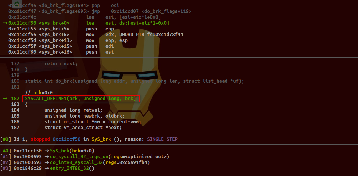The image size is (358, 176).
Task: Click the '// brk=0x0' comment annotation
Action: (39, 93)
